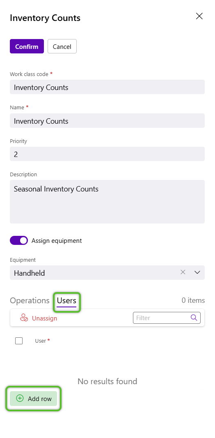Click Add row button
The image size is (215, 438).
(34, 399)
